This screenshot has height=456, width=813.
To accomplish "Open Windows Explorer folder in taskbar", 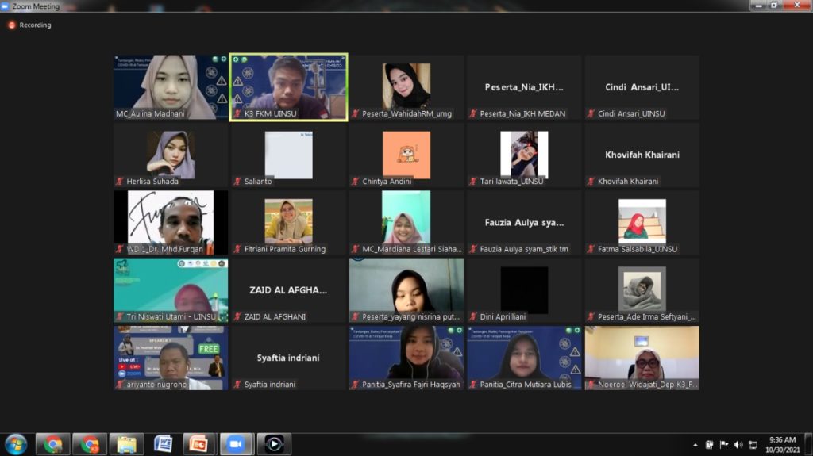I will tap(126, 443).
